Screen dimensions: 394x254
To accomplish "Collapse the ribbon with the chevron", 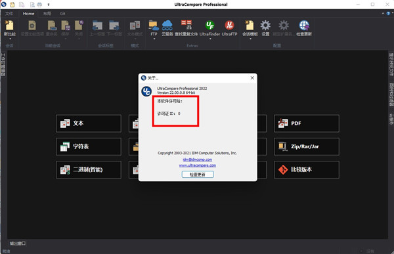I will tap(383, 14).
